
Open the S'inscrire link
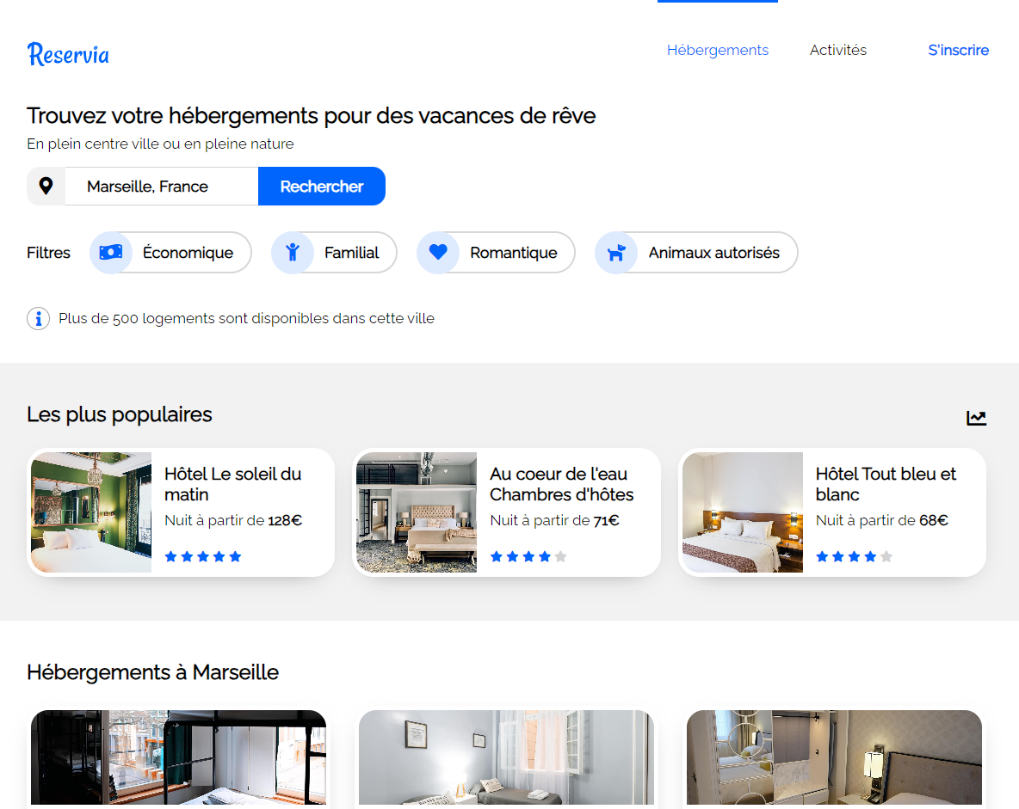958,50
